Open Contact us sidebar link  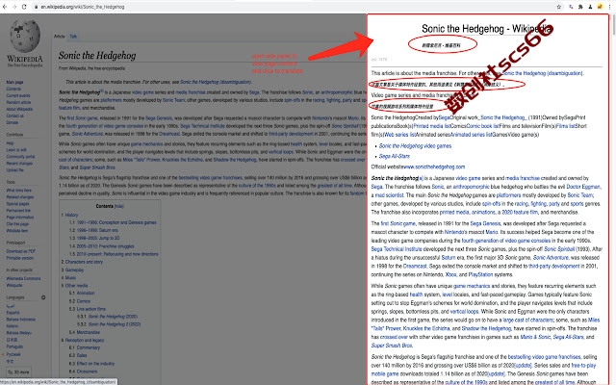click(14, 115)
